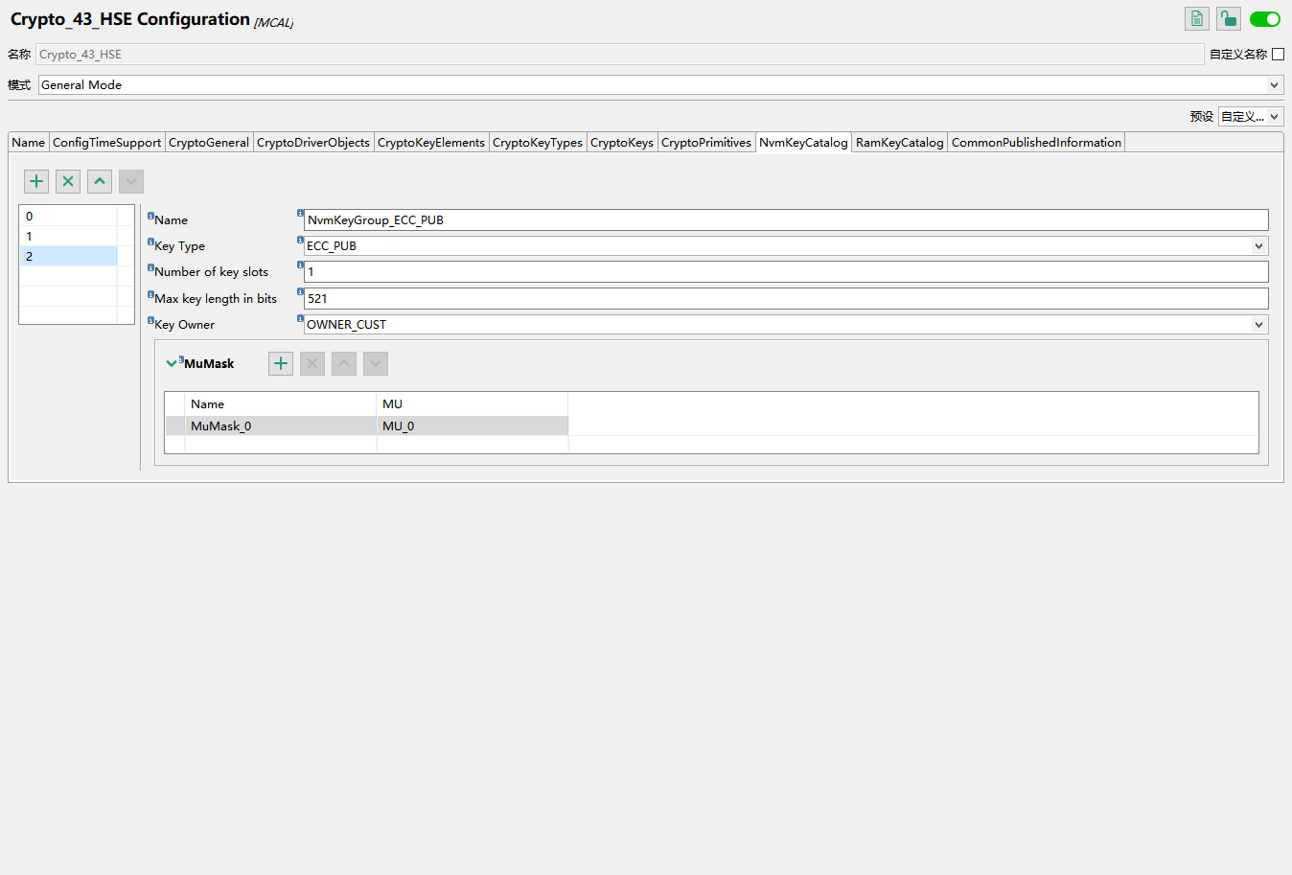Click the add key group icon

coord(35,180)
